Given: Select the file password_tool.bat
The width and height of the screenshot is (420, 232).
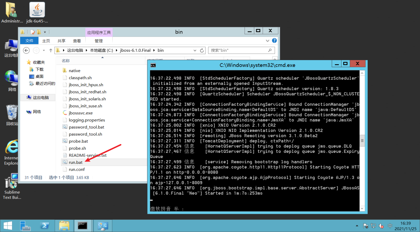Looking at the screenshot, I should (x=87, y=127).
